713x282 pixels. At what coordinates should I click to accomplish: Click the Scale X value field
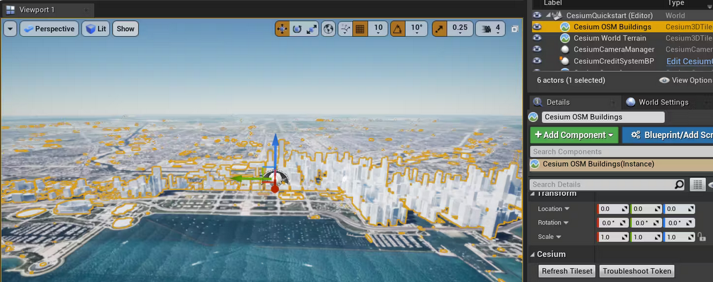pos(613,237)
